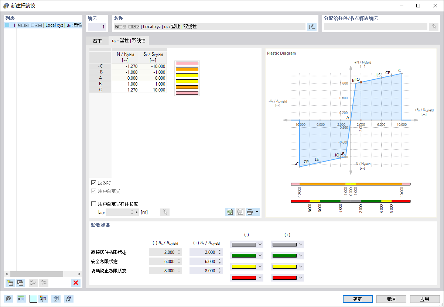
Task: Click the spinner of (+) 坍塌防止极限状态 value
Action: 220,270
